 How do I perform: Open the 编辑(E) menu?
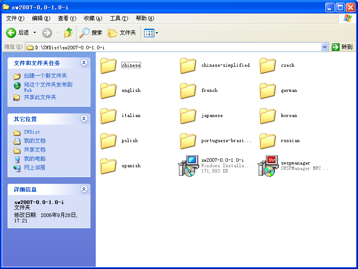point(41,18)
